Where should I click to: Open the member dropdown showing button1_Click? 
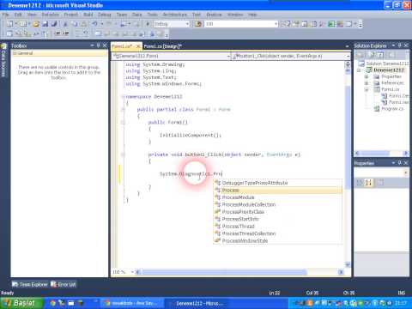348,56
